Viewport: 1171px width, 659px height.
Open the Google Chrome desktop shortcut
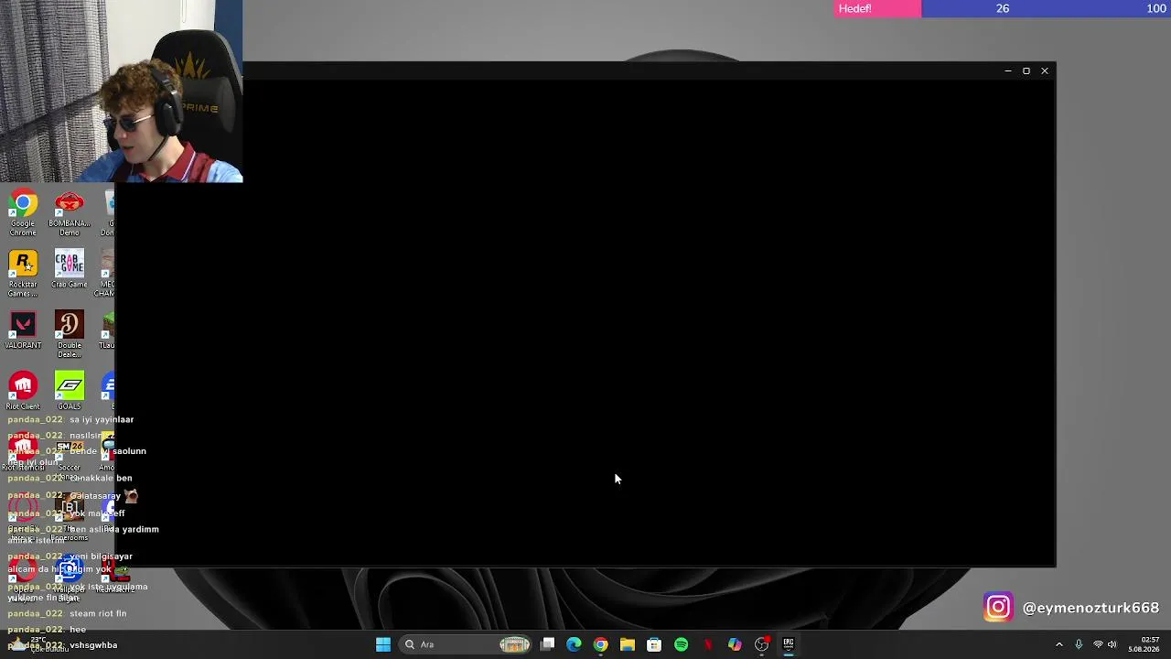[x=23, y=212]
